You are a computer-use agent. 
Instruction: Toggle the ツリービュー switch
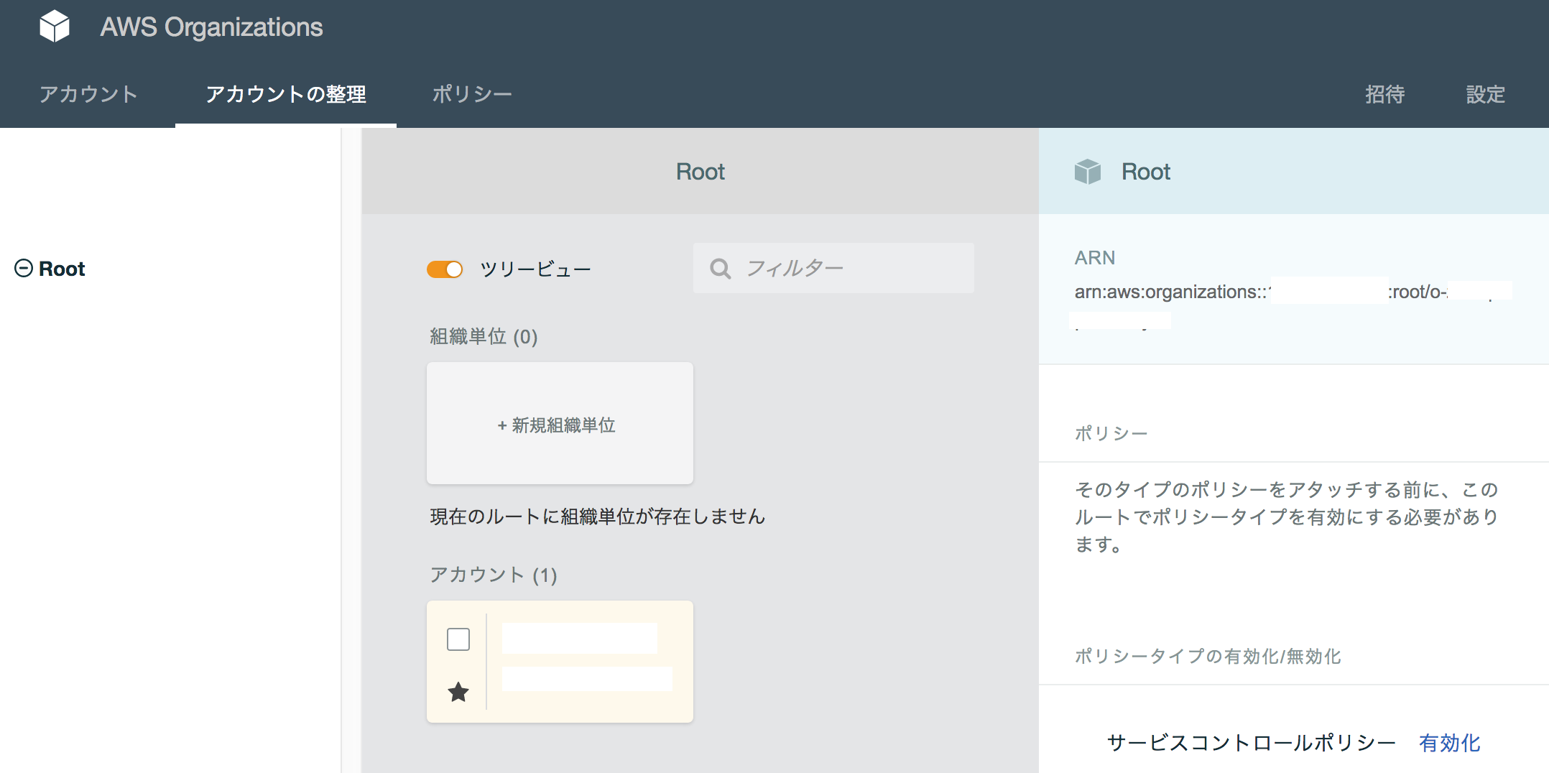(445, 269)
